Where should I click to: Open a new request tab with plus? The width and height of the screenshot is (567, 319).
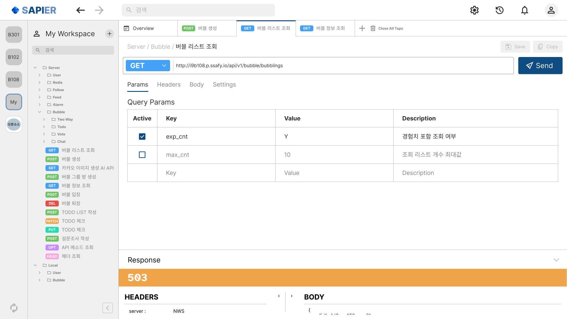pos(362,28)
